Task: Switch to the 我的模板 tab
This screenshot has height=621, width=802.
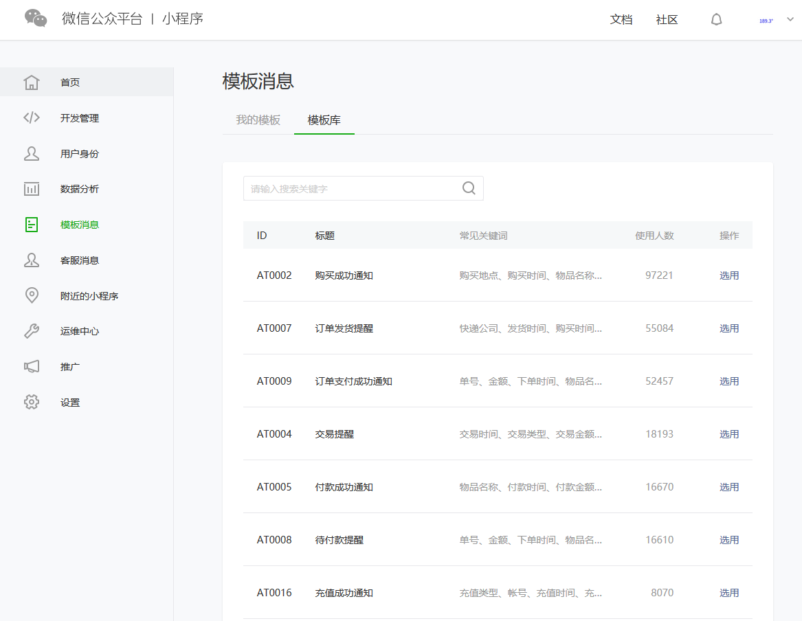Action: click(x=258, y=120)
